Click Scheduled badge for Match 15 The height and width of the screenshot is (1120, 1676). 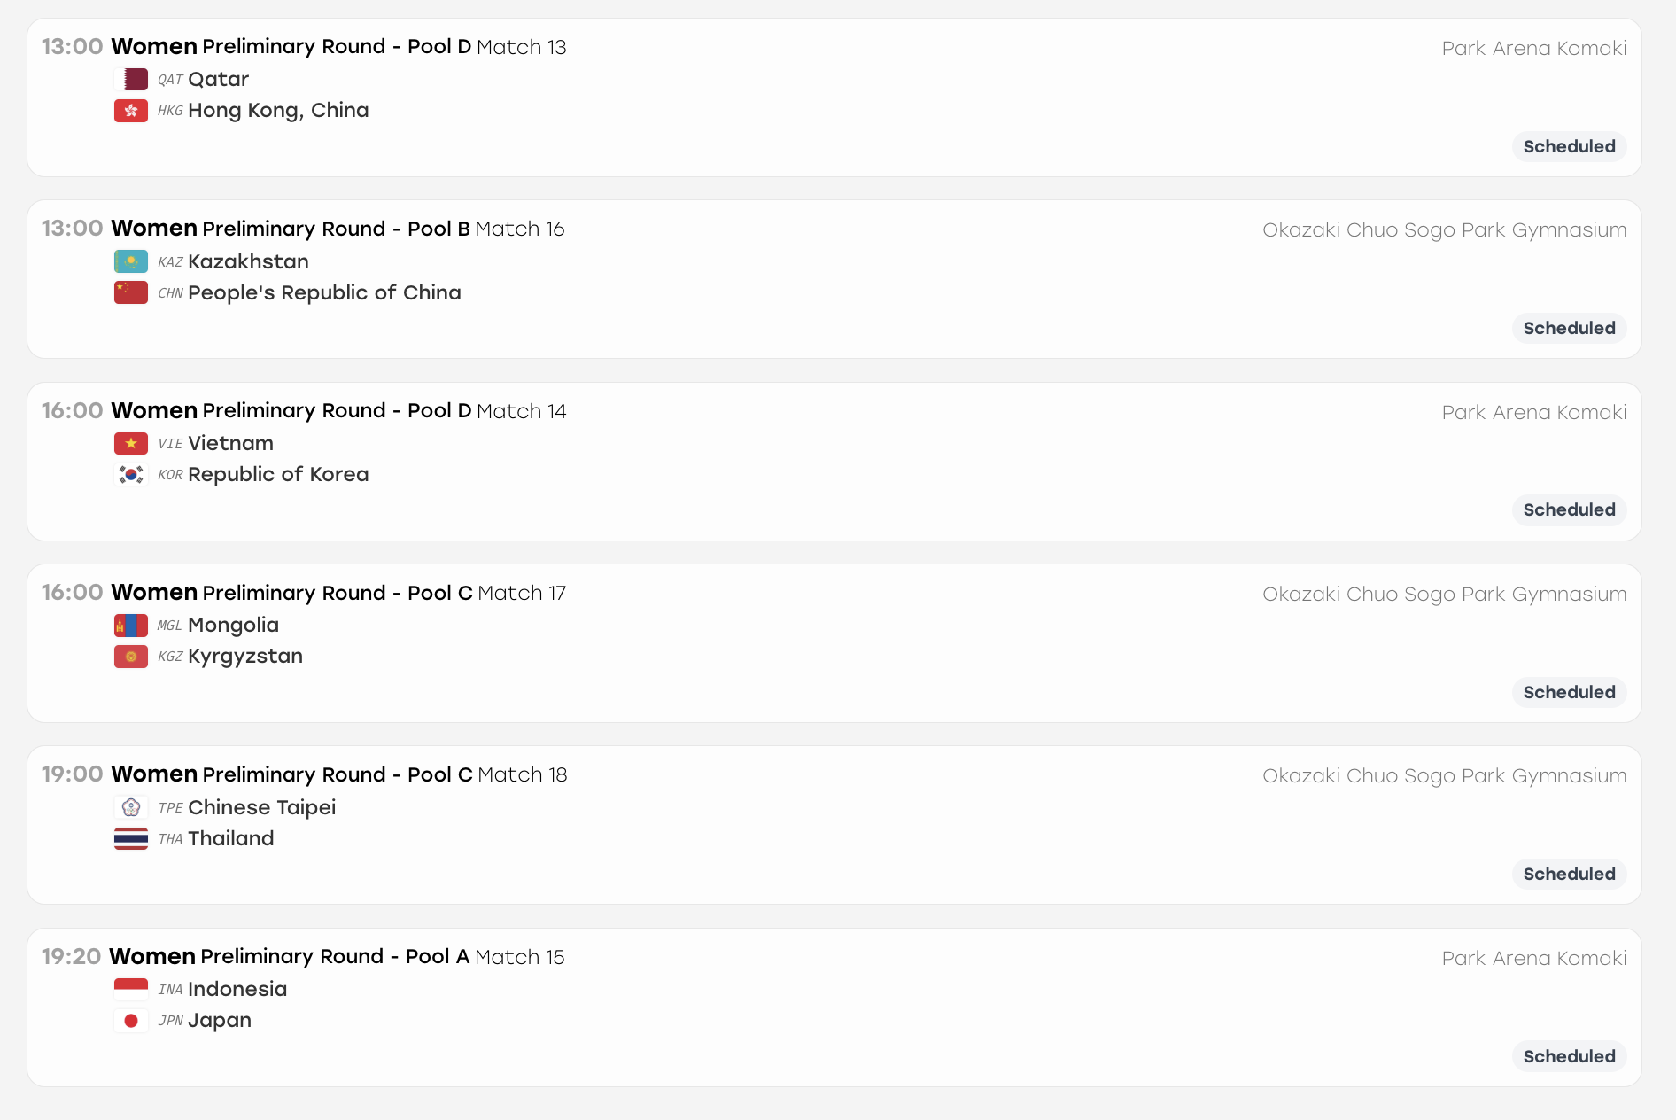(x=1569, y=1056)
